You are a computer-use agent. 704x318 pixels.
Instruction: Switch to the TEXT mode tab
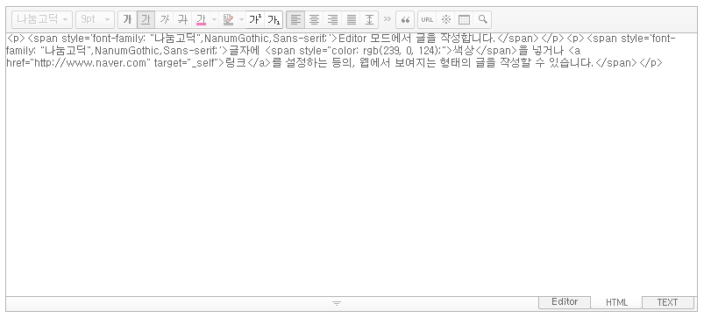click(668, 303)
